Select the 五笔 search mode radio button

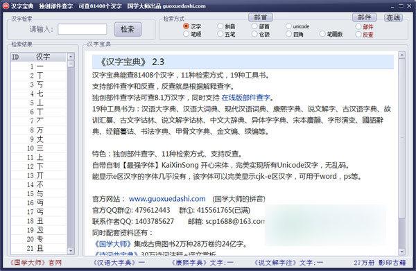tap(220, 34)
